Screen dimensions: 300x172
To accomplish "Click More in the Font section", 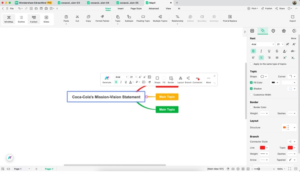I will pyautogui.click(x=294, y=38).
